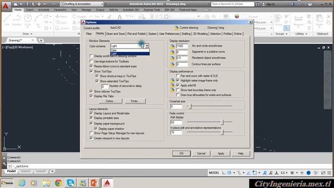Screen dimensions: 334x188
Task: Open Internet Explorer from the taskbar
Action: point(22,183)
